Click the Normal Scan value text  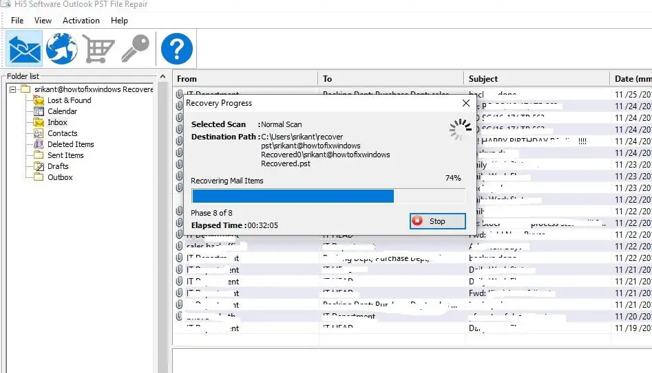pos(282,124)
